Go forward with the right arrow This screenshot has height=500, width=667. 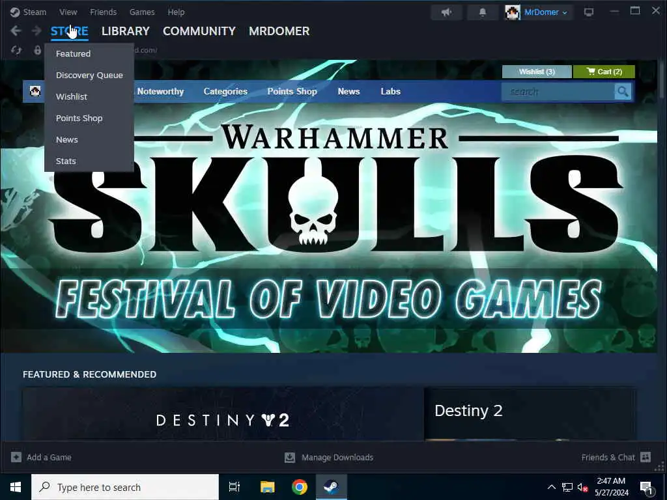[36, 31]
